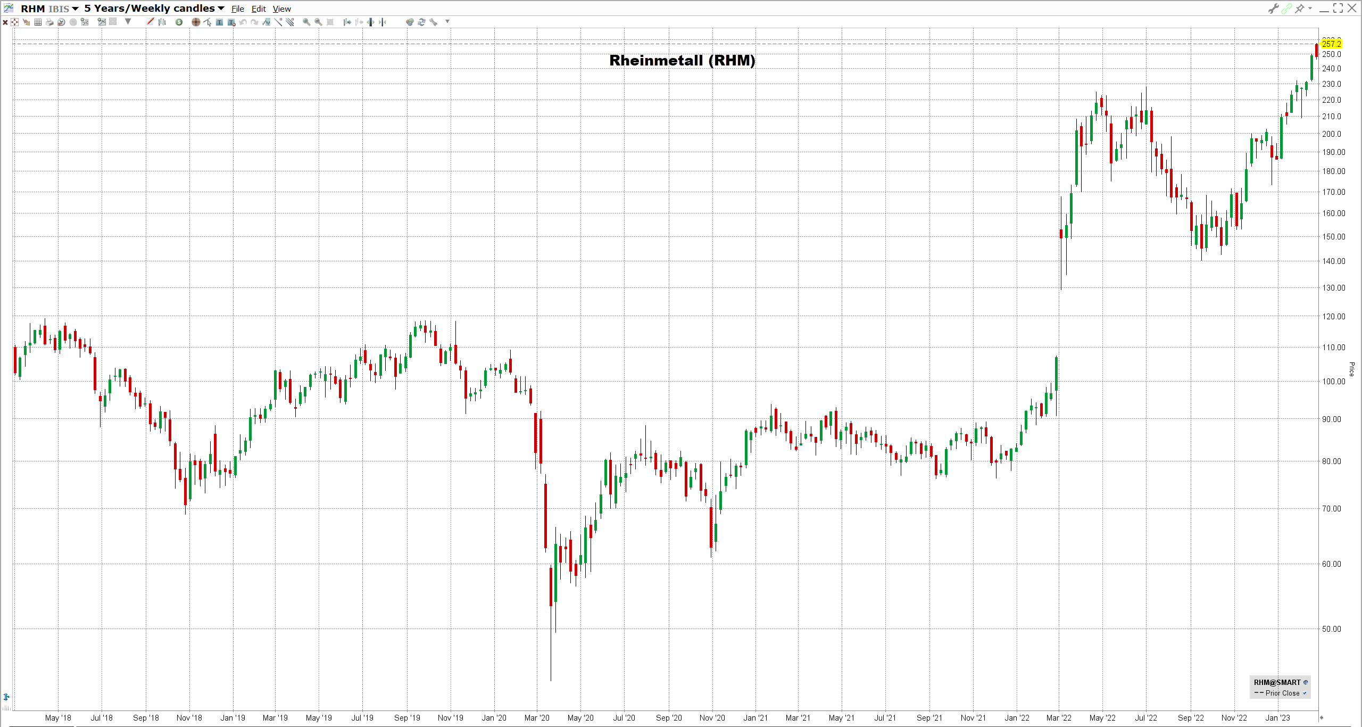Toggle the green chain link grouping icon
This screenshot has width=1362, height=727.
coord(1286,9)
